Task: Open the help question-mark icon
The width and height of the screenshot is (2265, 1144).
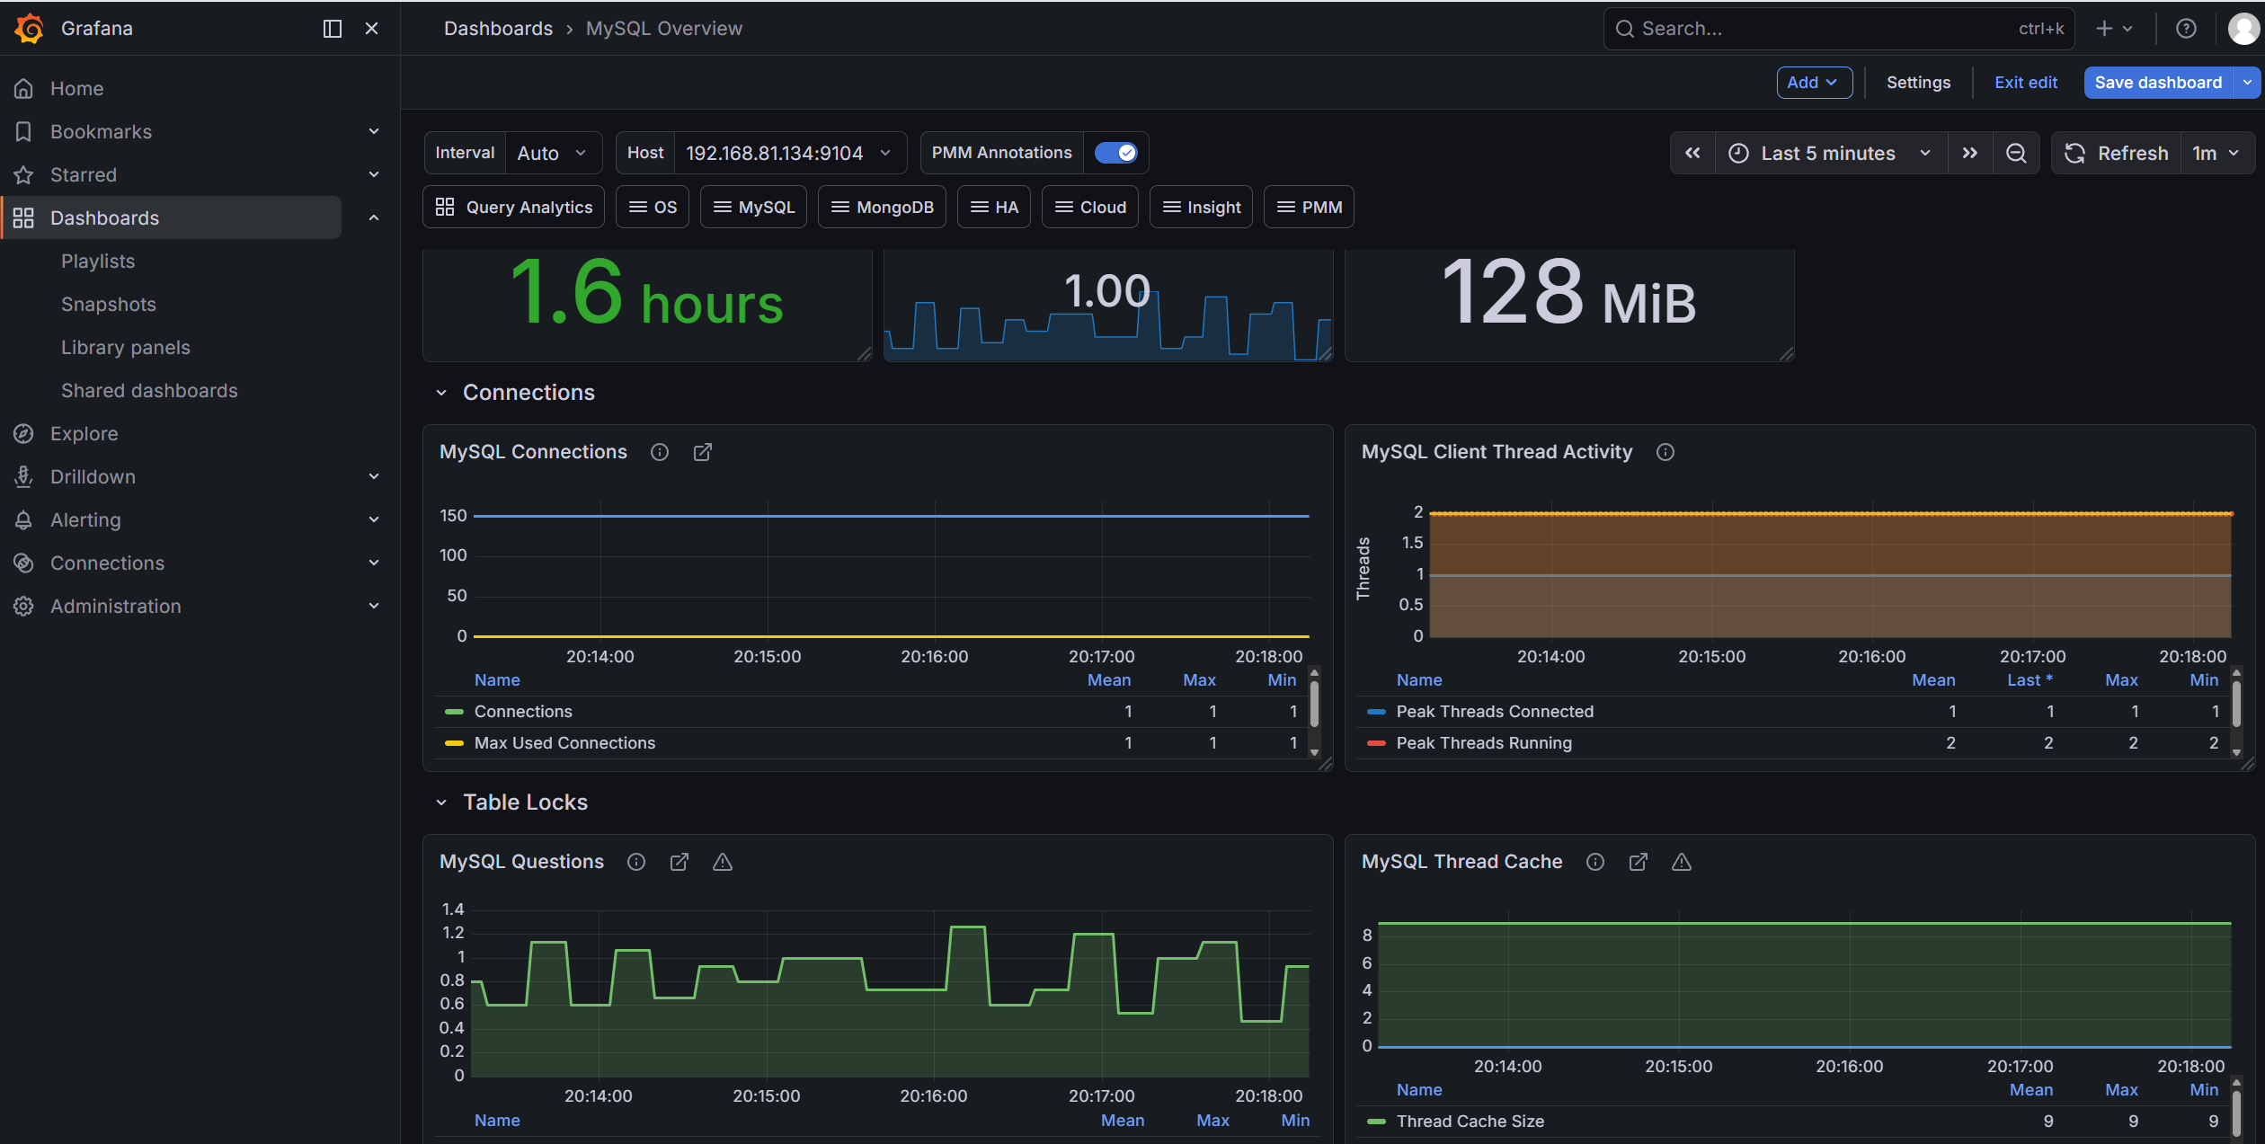Action: [x=2186, y=29]
